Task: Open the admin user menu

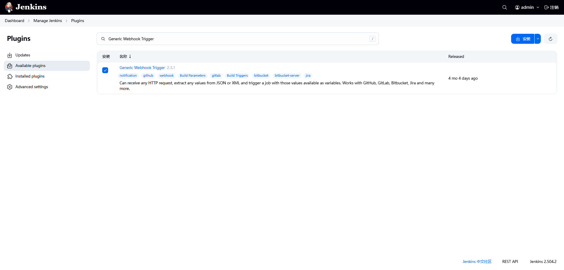Action: click(x=527, y=7)
